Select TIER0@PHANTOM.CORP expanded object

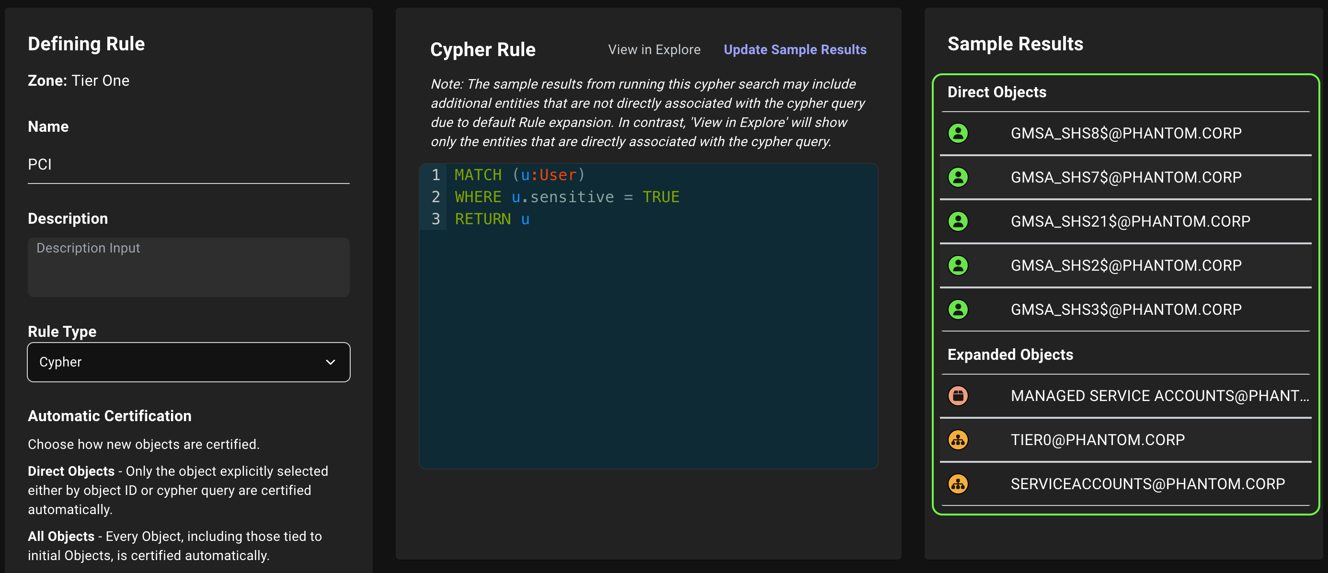[x=1097, y=440]
